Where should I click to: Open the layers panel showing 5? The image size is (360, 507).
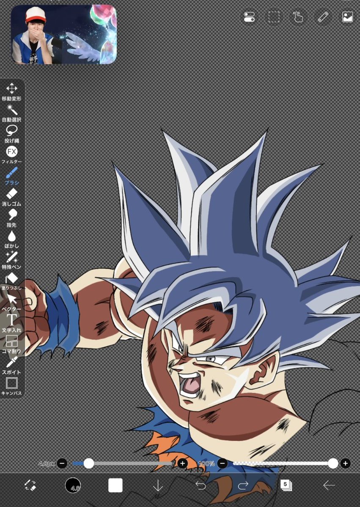[x=286, y=485]
